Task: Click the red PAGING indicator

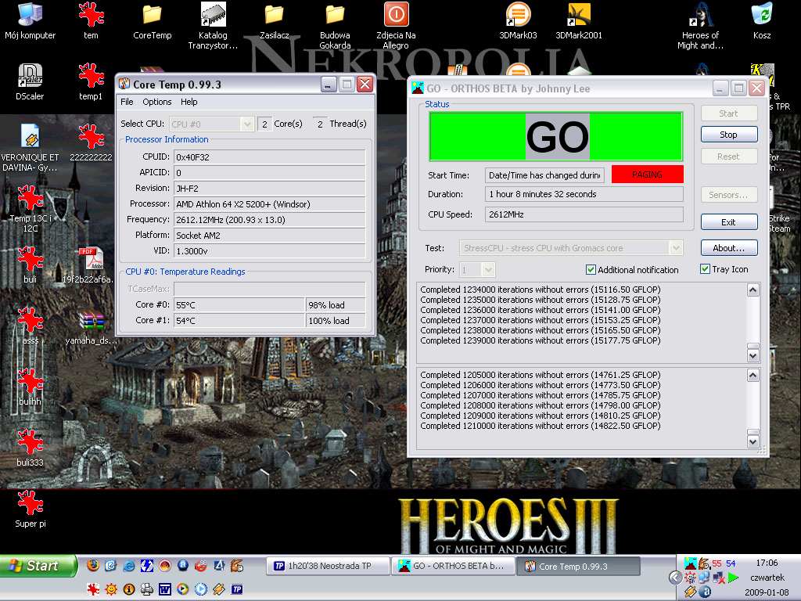Action: (647, 175)
